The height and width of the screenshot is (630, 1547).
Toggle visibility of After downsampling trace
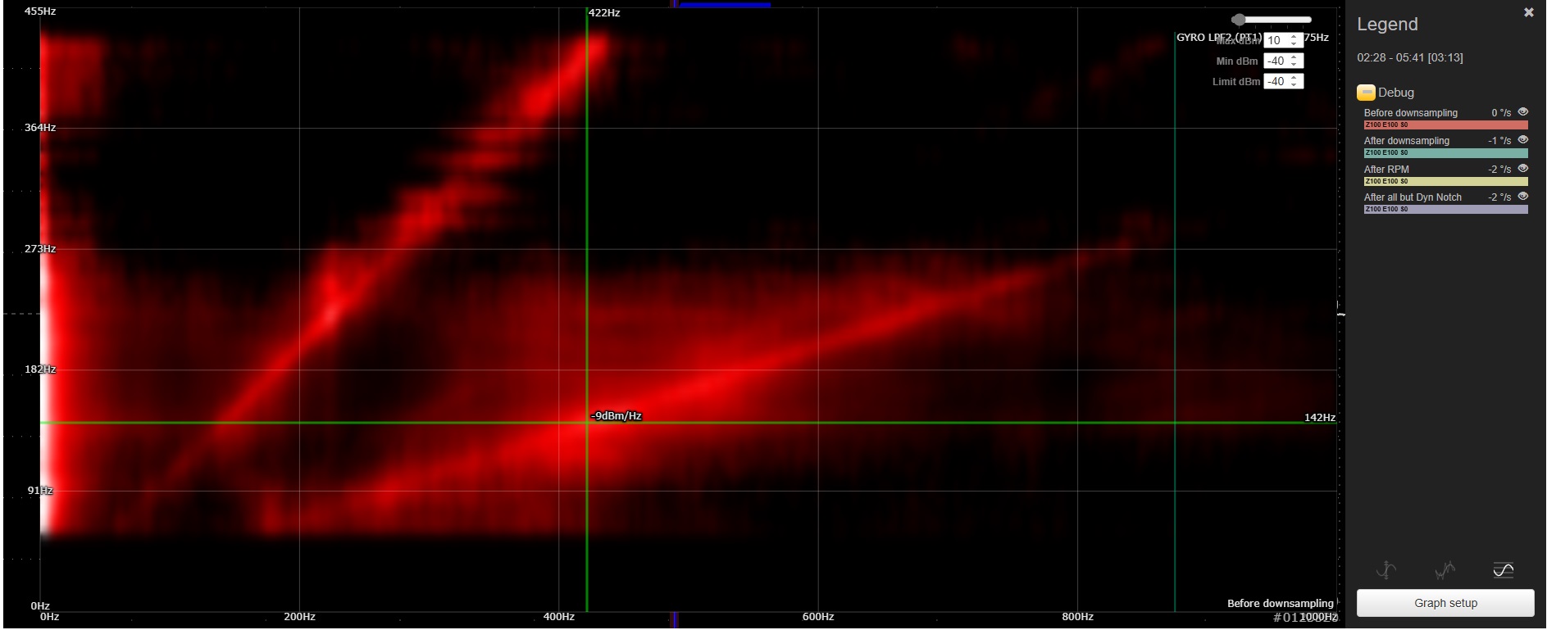tap(1522, 140)
